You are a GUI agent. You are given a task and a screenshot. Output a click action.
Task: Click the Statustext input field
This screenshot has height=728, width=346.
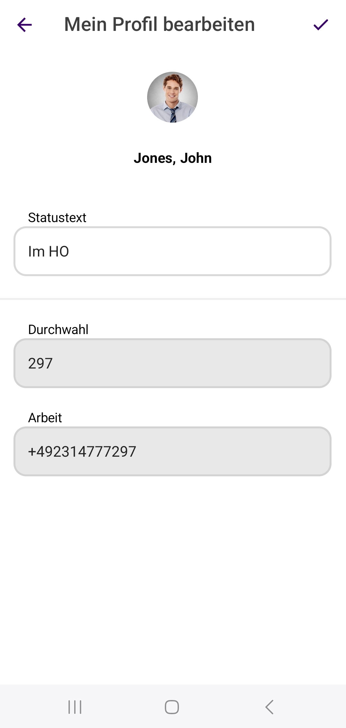(173, 251)
